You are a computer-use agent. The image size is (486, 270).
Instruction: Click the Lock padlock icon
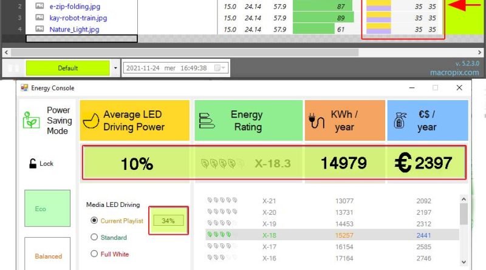point(32,163)
